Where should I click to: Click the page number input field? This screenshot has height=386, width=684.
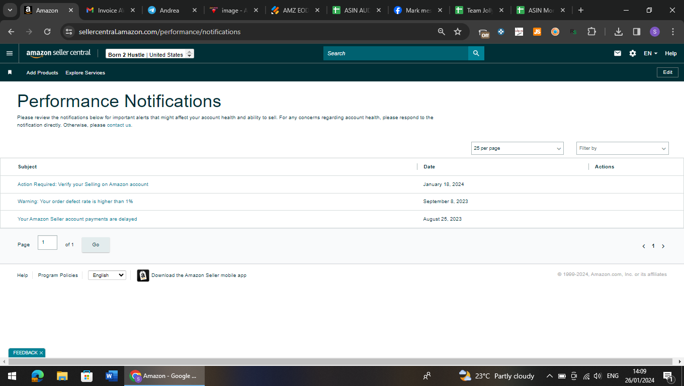(x=47, y=242)
